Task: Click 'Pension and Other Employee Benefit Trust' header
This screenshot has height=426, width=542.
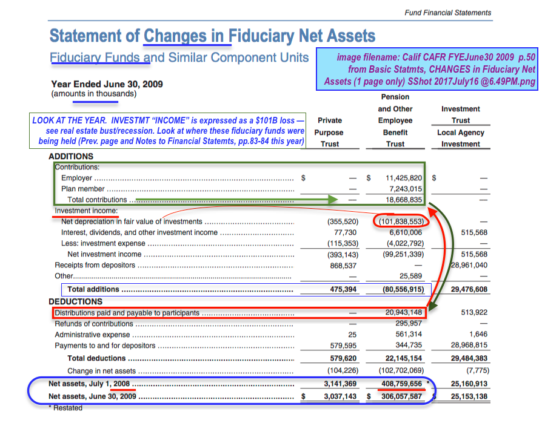Action: point(395,120)
